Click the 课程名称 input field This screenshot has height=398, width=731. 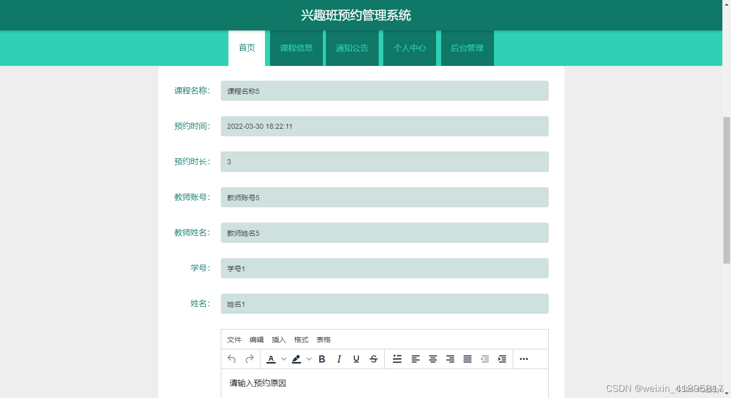coord(385,91)
